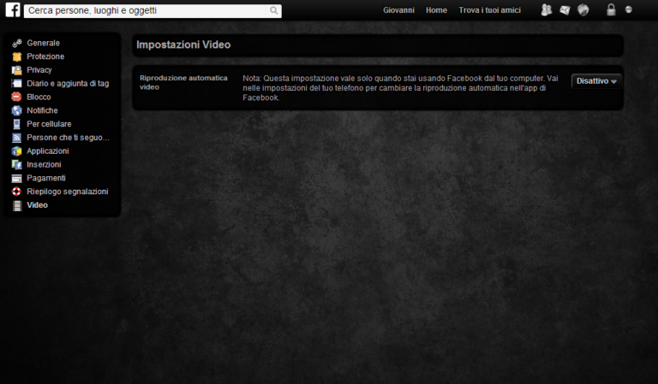Screen dimensions: 658x384
Task: Expand the Disattivo autoplay dropdown
Action: click(596, 81)
